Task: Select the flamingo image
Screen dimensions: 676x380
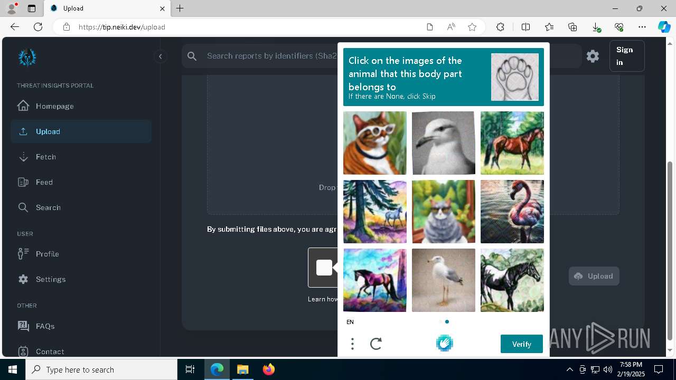Action: (x=512, y=212)
